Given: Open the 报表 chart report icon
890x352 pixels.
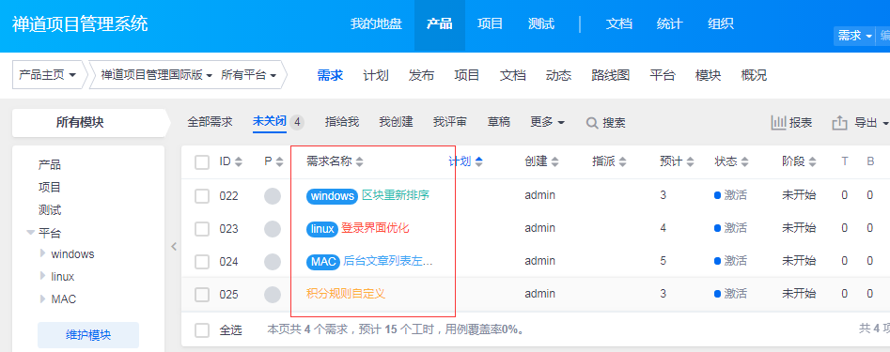Looking at the screenshot, I should point(777,122).
